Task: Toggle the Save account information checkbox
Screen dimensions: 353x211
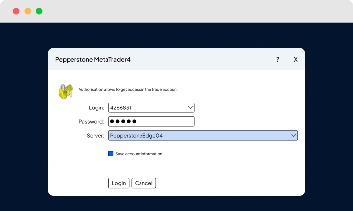Action: pyautogui.click(x=111, y=154)
